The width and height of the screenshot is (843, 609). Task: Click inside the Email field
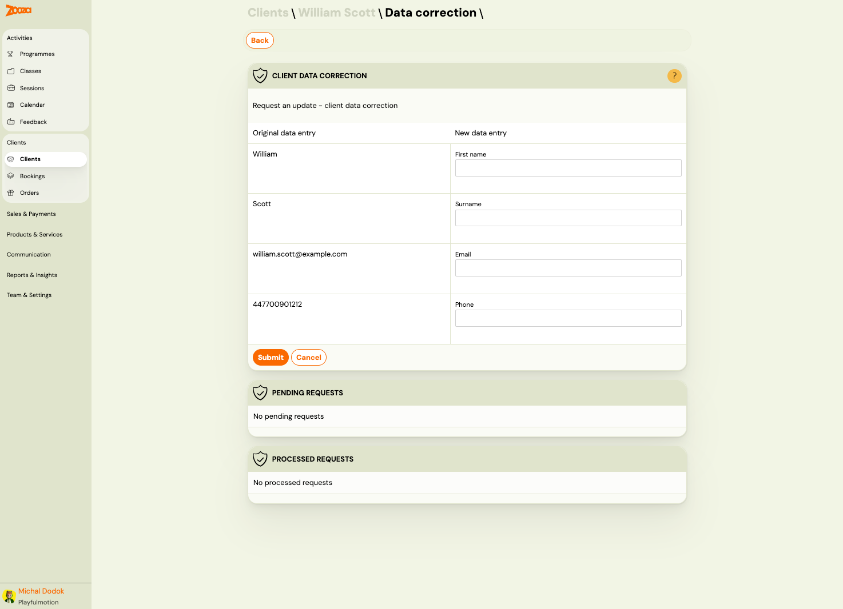click(568, 267)
